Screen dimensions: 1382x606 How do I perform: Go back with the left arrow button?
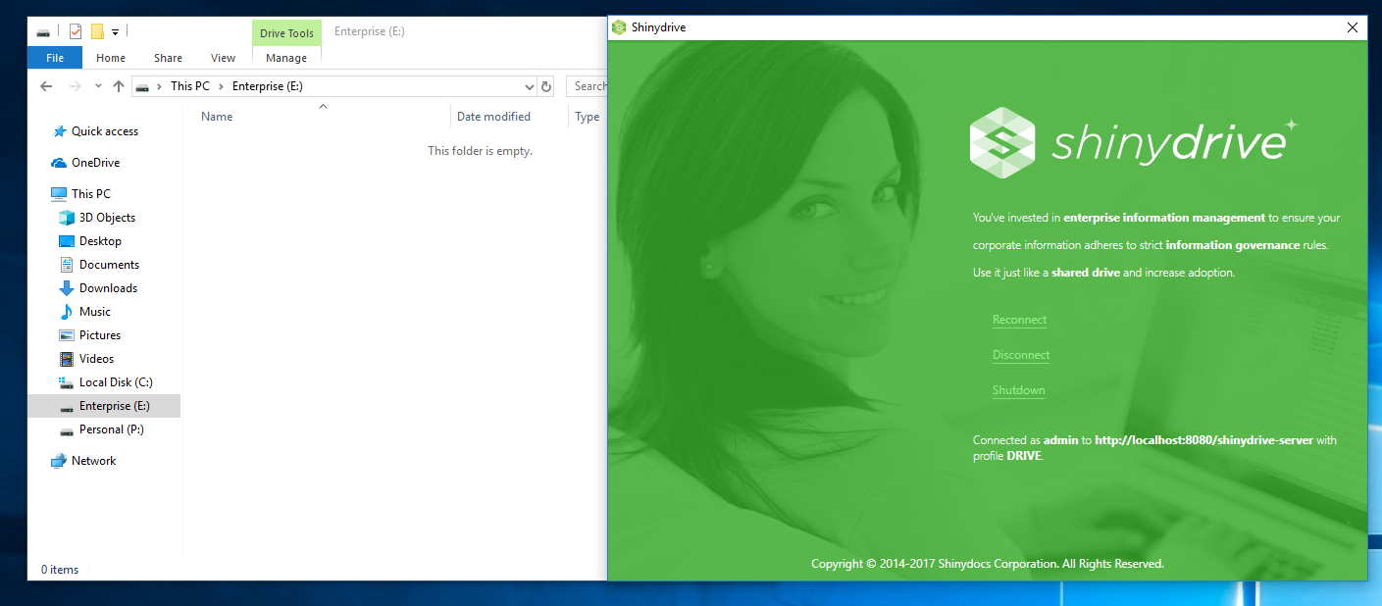tap(46, 86)
